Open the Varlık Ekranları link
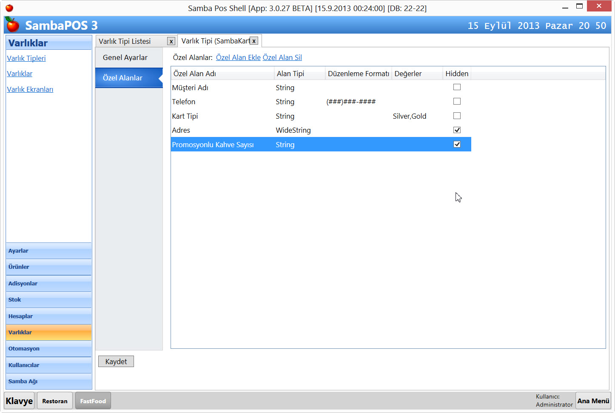The height and width of the screenshot is (413, 615). 30,89
